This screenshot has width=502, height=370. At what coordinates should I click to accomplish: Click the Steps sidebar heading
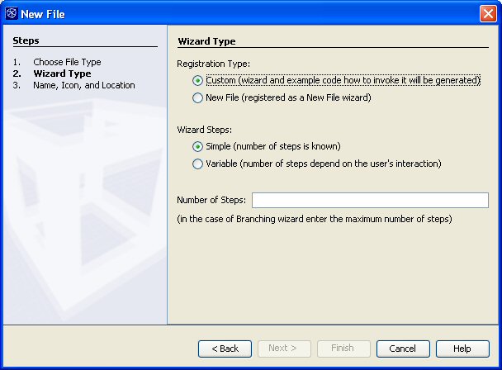(26, 40)
